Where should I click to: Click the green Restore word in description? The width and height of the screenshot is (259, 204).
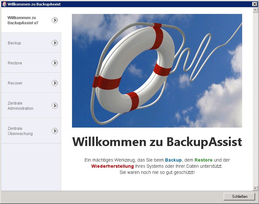point(203,160)
